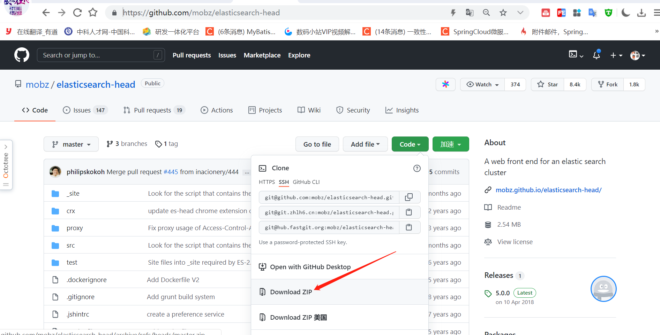Open the View license link
Image resolution: width=660 pixels, height=335 pixels.
click(x=515, y=242)
